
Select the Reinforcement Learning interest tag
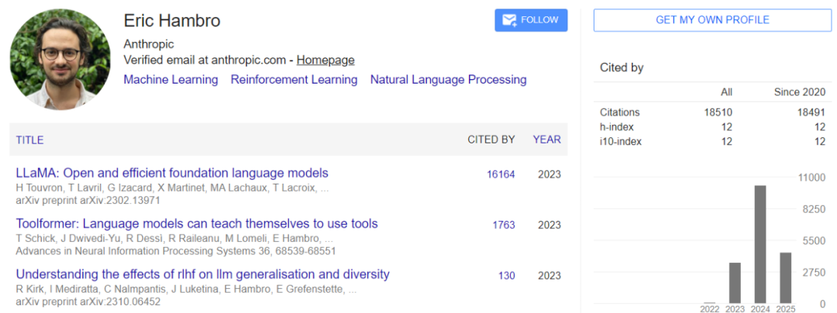(294, 79)
